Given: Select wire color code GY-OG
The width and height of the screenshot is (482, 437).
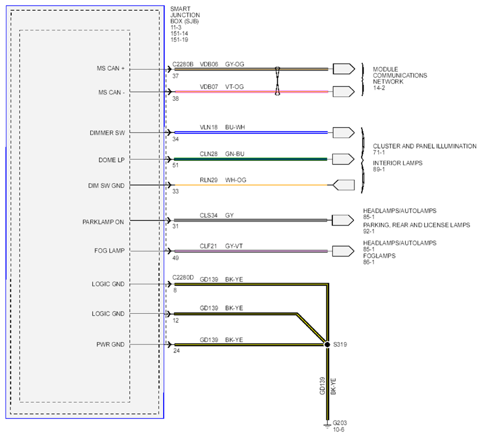Looking at the screenshot, I should coord(235,64).
